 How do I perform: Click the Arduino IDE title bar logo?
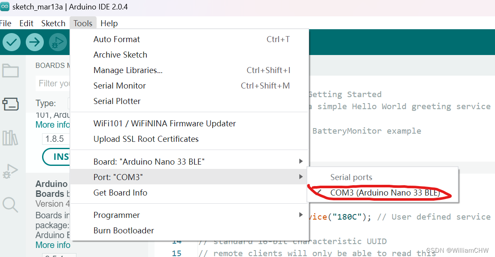point(5,6)
